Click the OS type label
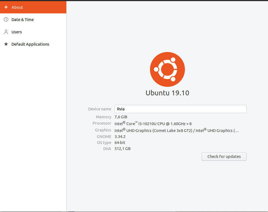Image resolution: width=268 pixels, height=212 pixels. tap(104, 143)
